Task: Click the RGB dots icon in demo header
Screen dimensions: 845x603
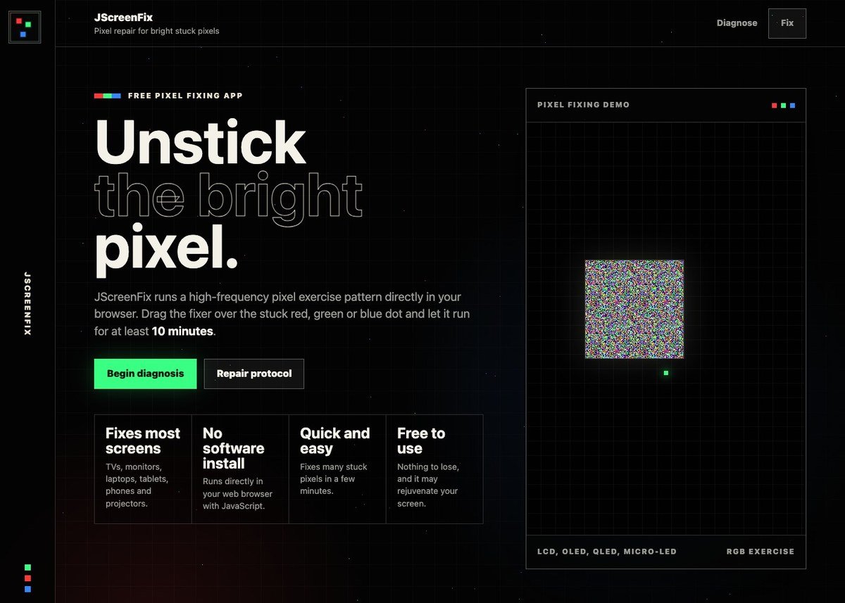Action: [x=783, y=106]
